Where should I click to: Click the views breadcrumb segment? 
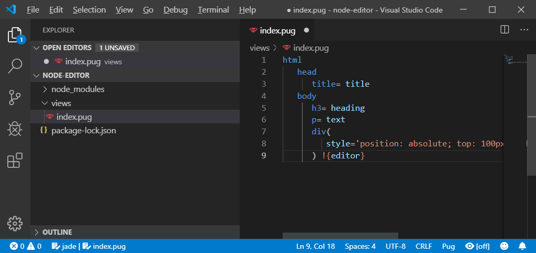point(260,48)
